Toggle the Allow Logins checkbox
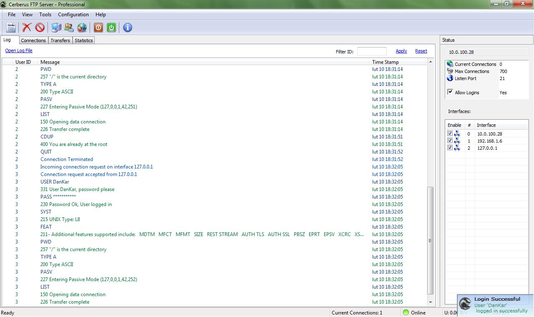 [450, 92]
